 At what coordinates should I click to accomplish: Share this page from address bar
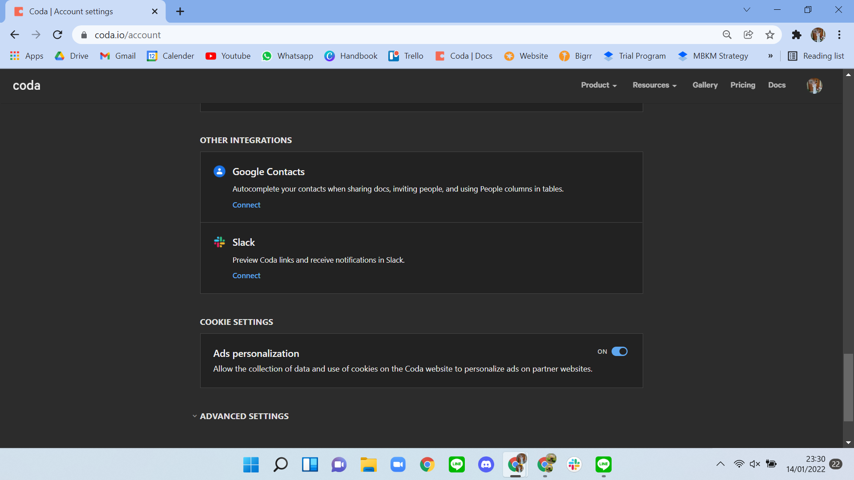[x=749, y=35]
